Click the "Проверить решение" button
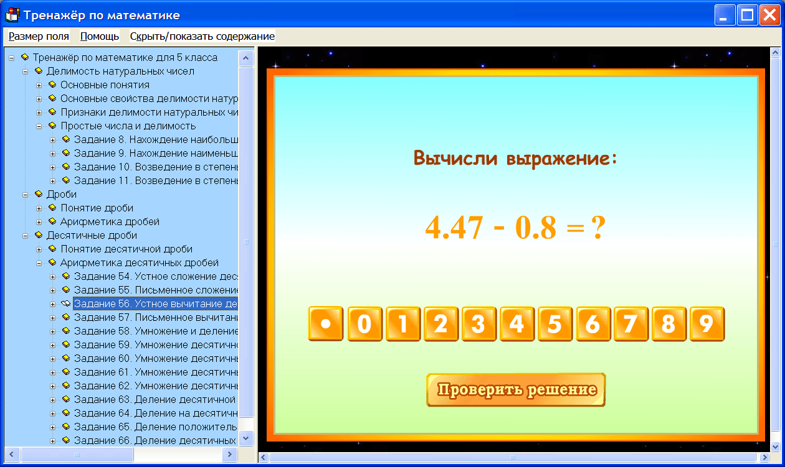This screenshot has width=785, height=467. pyautogui.click(x=516, y=390)
